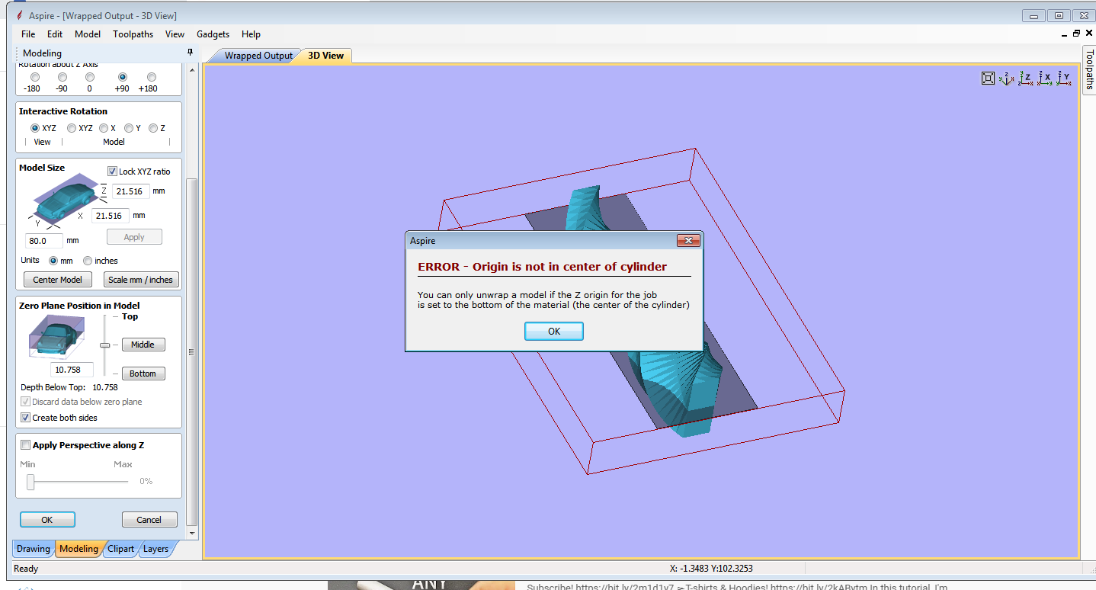The image size is (1096, 590).
Task: Set zero plane to Middle
Action: click(x=143, y=345)
